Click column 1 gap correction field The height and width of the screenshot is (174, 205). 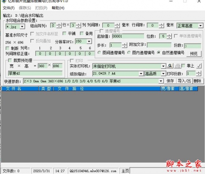coord(40,54)
